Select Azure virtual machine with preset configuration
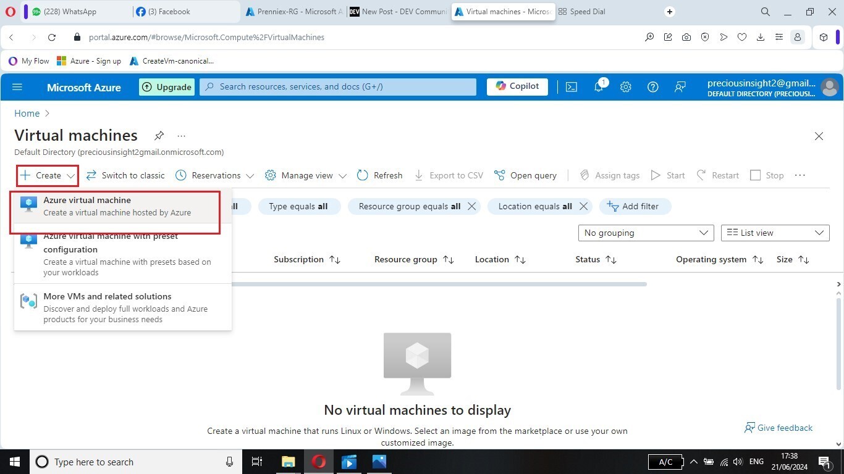 pos(122,254)
